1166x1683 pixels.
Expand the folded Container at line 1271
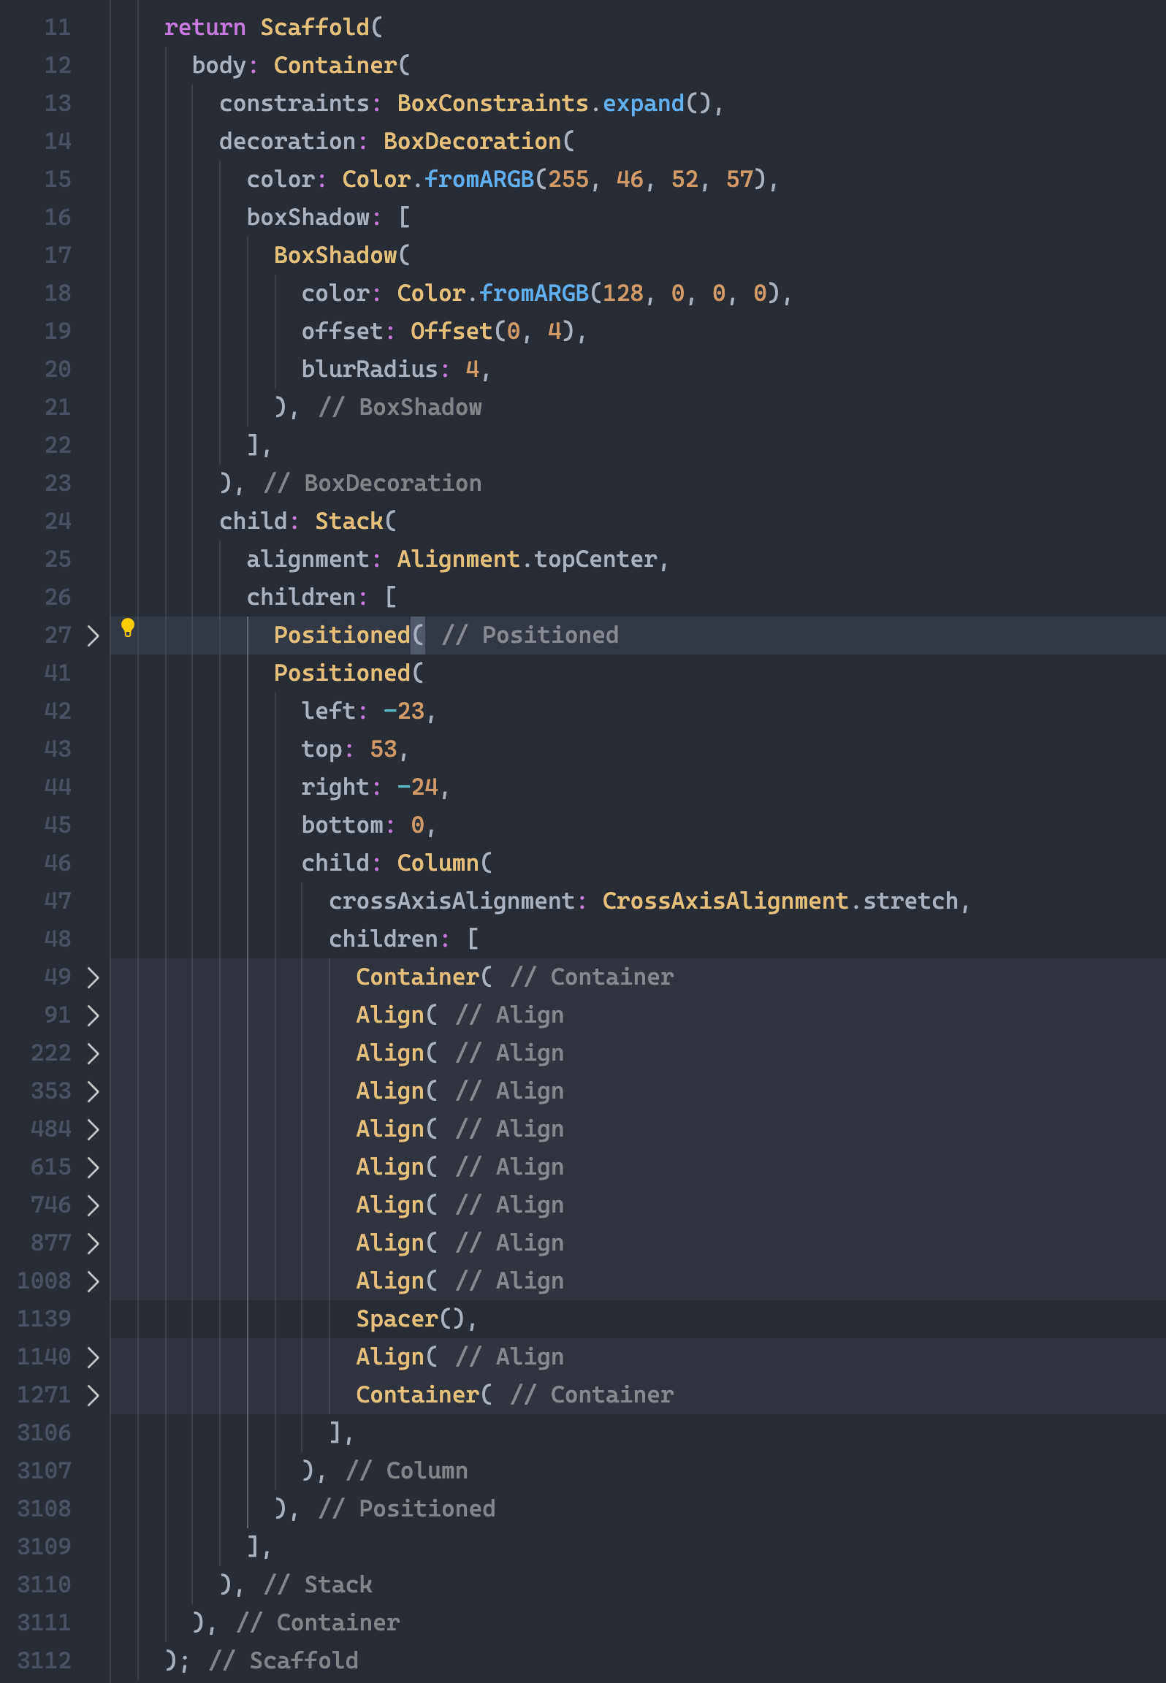(x=93, y=1395)
